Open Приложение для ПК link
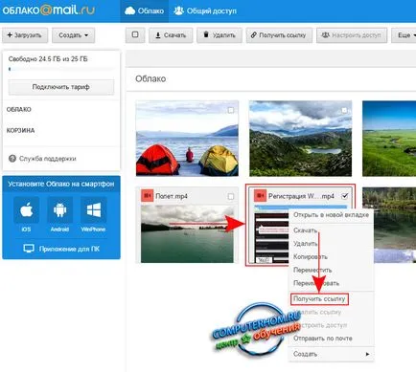The width and height of the screenshot is (416, 372). tap(69, 249)
